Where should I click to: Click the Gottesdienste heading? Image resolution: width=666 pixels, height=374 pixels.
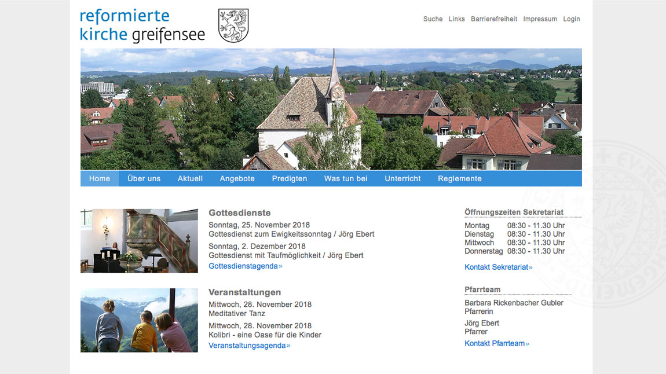(240, 212)
